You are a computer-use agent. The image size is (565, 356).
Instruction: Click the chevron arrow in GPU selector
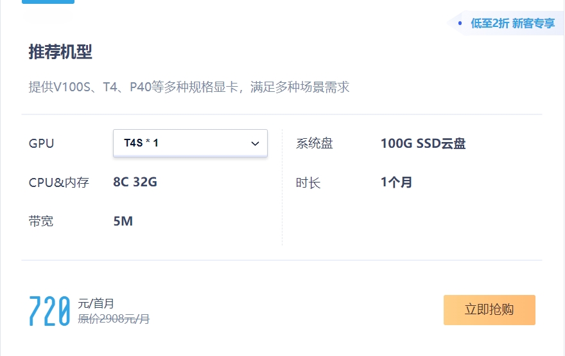point(255,143)
